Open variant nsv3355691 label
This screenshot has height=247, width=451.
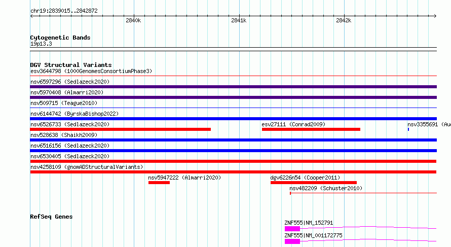click(429, 124)
